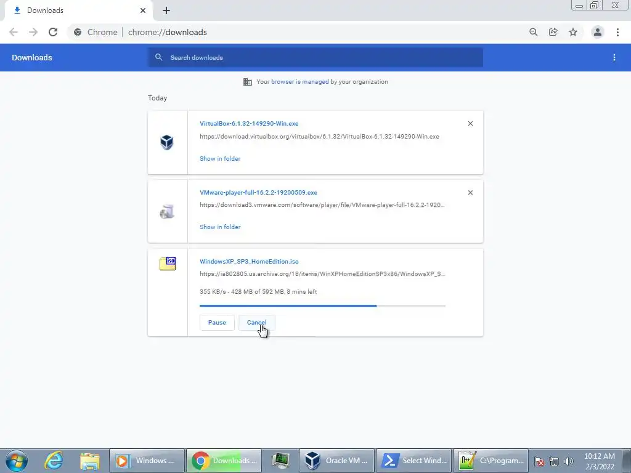This screenshot has height=473, width=631.
Task: Click the search magnifier in Downloads bar
Action: (x=158, y=57)
